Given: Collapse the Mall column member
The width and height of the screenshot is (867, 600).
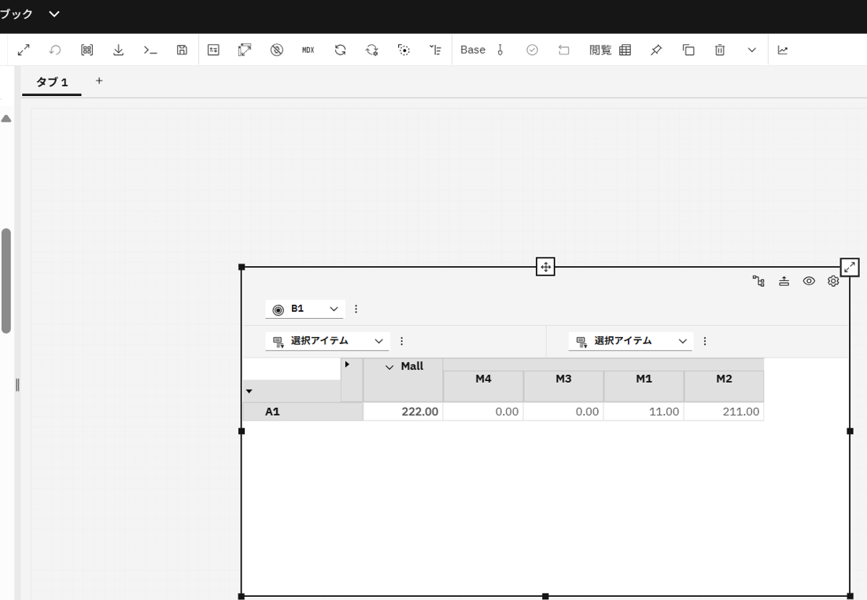Looking at the screenshot, I should 389,367.
